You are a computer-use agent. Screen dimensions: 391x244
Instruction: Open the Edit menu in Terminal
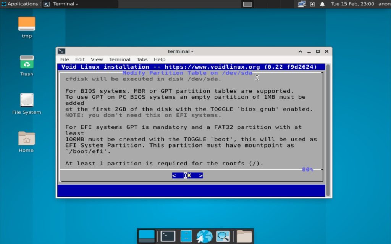pos(80,59)
